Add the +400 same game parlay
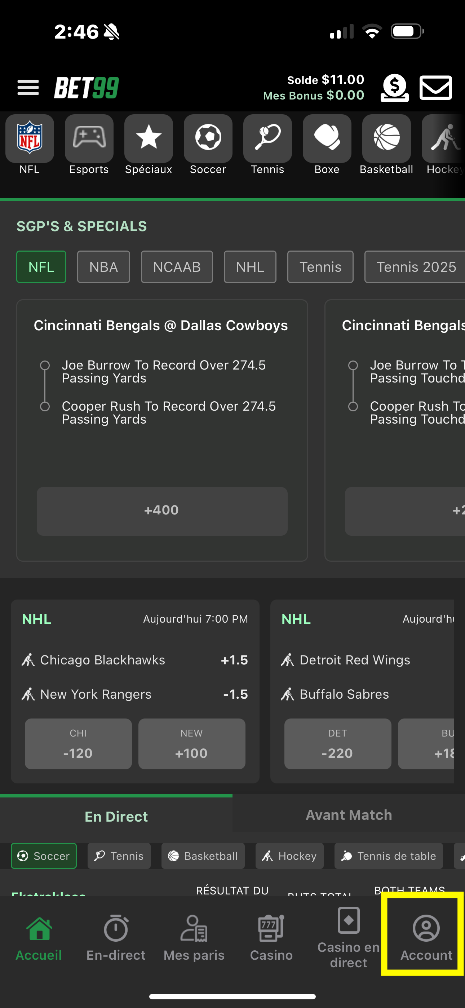This screenshot has width=465, height=1008. [161, 510]
